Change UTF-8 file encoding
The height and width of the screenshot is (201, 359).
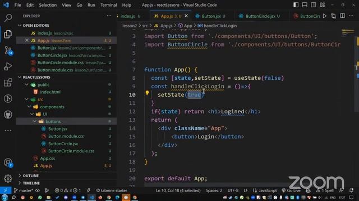pyautogui.click(x=233, y=190)
